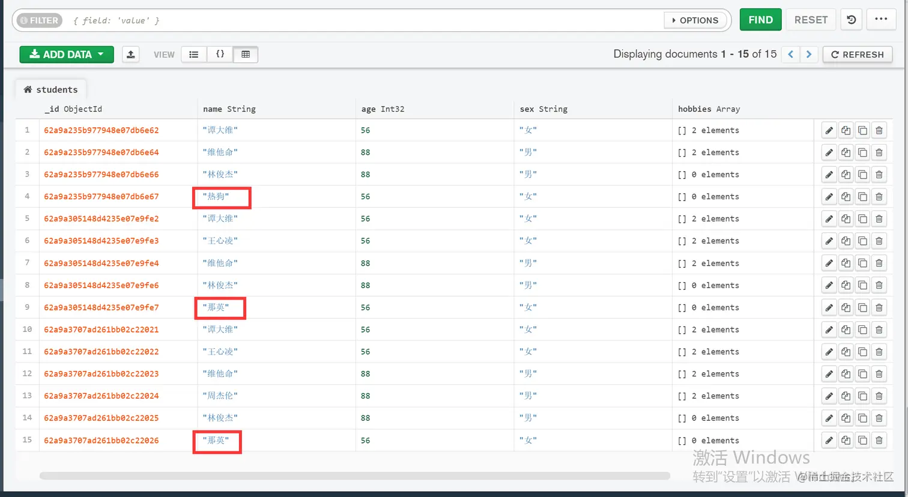Expand the query OPTIONS
The height and width of the screenshot is (497, 908).
[x=695, y=20]
